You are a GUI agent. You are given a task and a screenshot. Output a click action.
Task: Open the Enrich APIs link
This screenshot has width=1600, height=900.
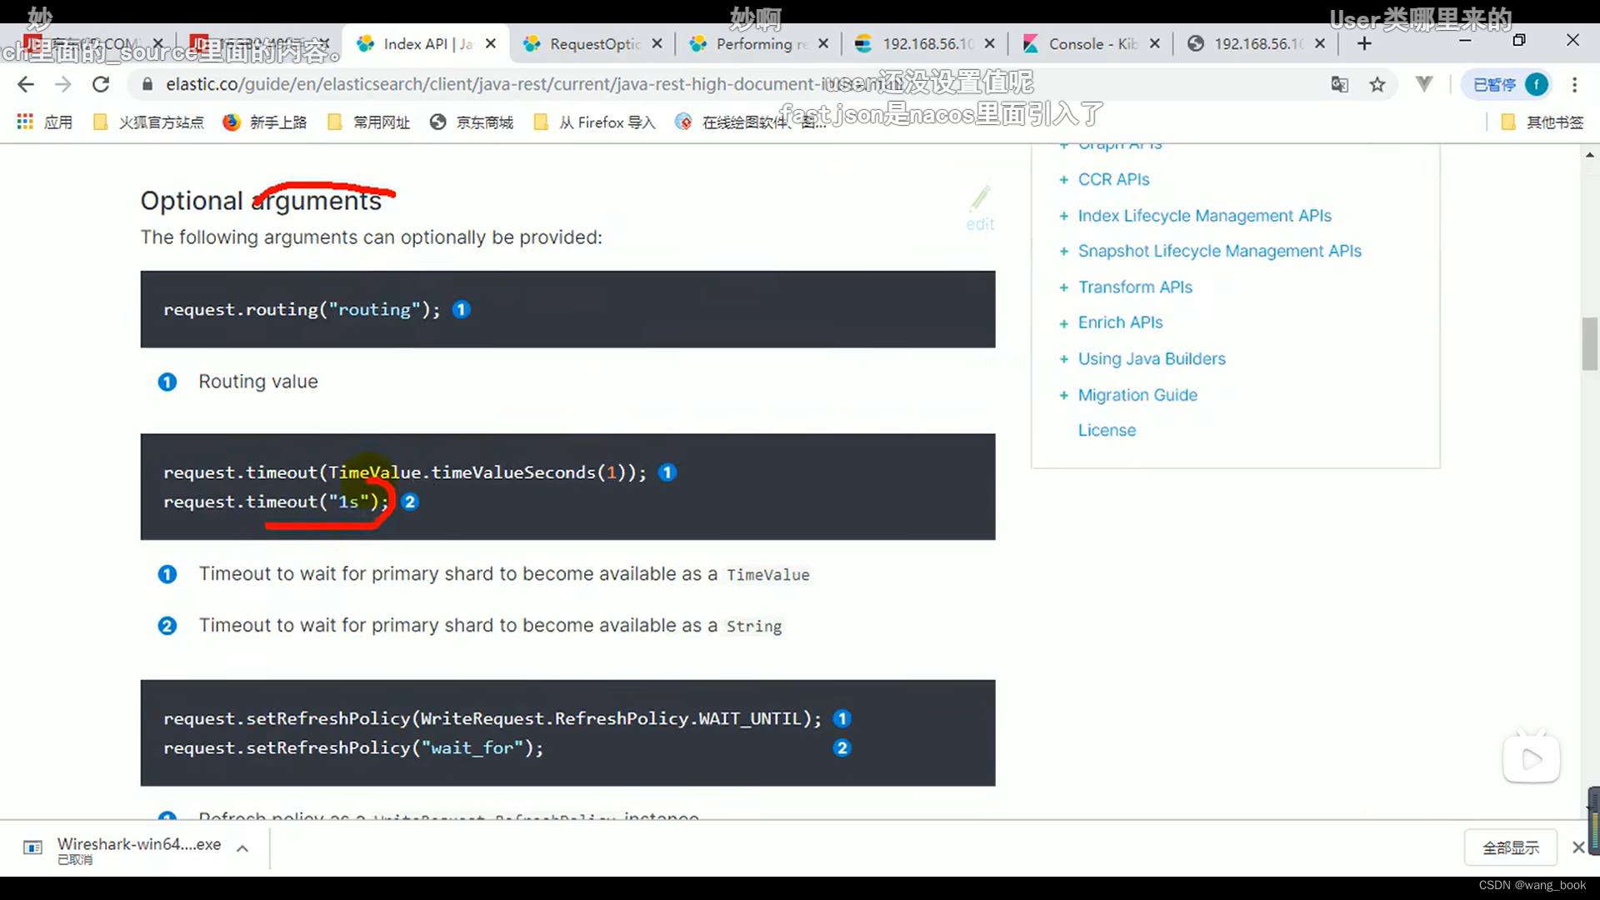1120,322
